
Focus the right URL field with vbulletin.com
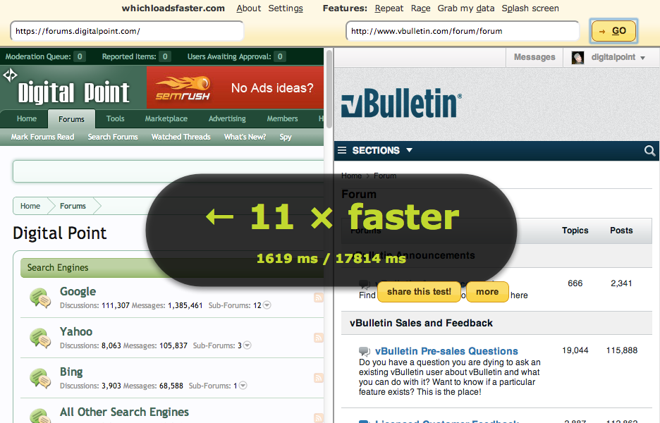click(x=463, y=31)
